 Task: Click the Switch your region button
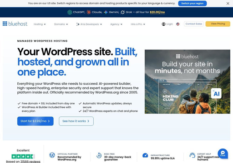pyautogui.click(x=192, y=3)
